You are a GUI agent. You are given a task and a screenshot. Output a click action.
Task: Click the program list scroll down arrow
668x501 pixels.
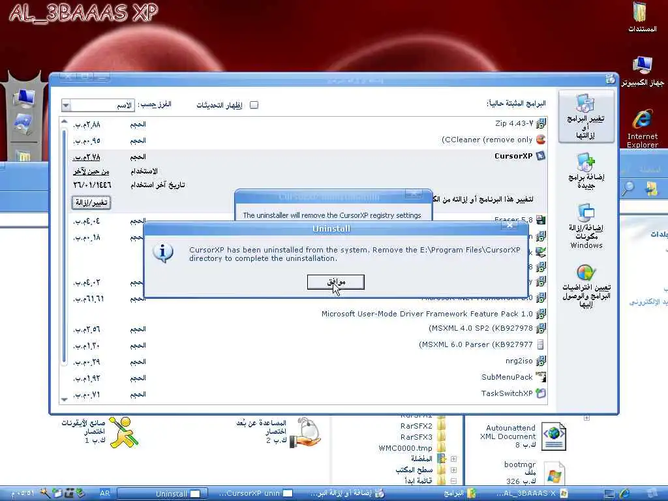65,400
